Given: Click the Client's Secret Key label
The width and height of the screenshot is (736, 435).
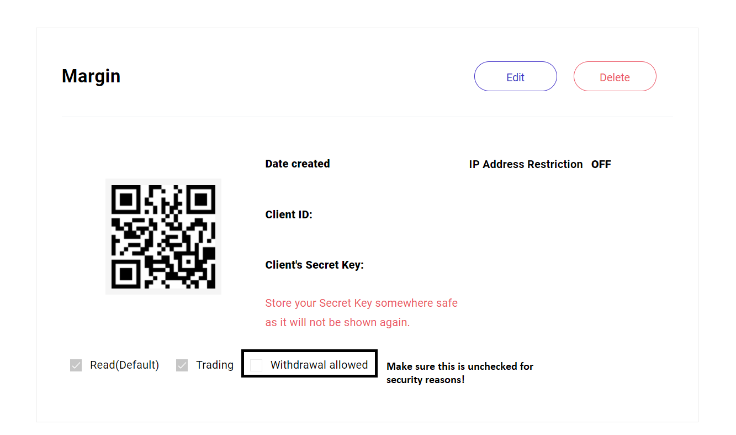Looking at the screenshot, I should (x=315, y=265).
